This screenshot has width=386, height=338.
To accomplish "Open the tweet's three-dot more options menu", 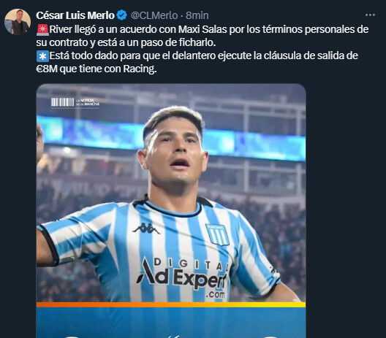I will click(x=370, y=15).
